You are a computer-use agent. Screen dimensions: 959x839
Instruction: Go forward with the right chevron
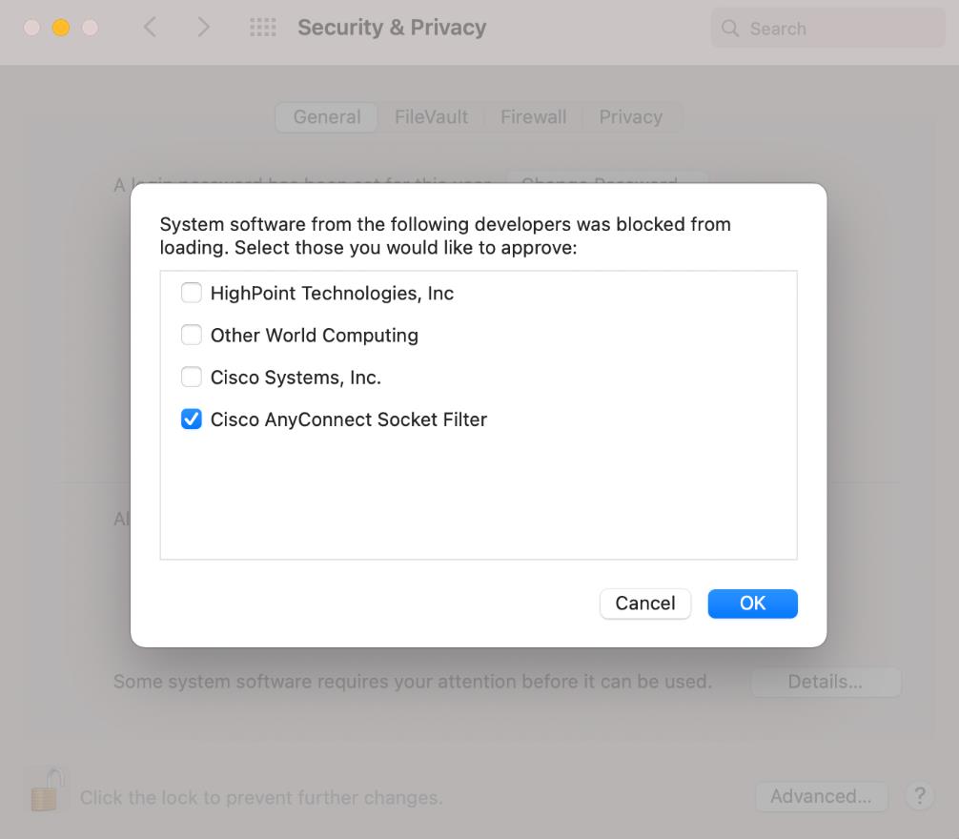[x=203, y=29]
